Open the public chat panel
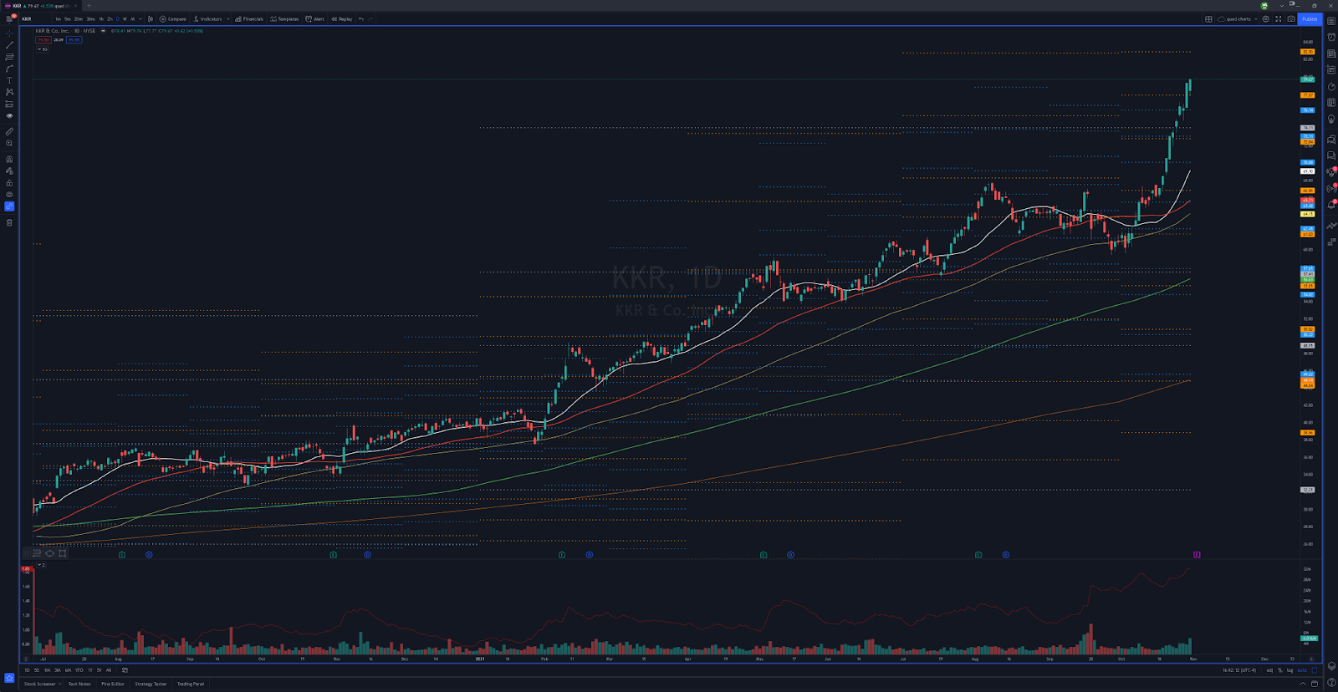 click(1331, 140)
